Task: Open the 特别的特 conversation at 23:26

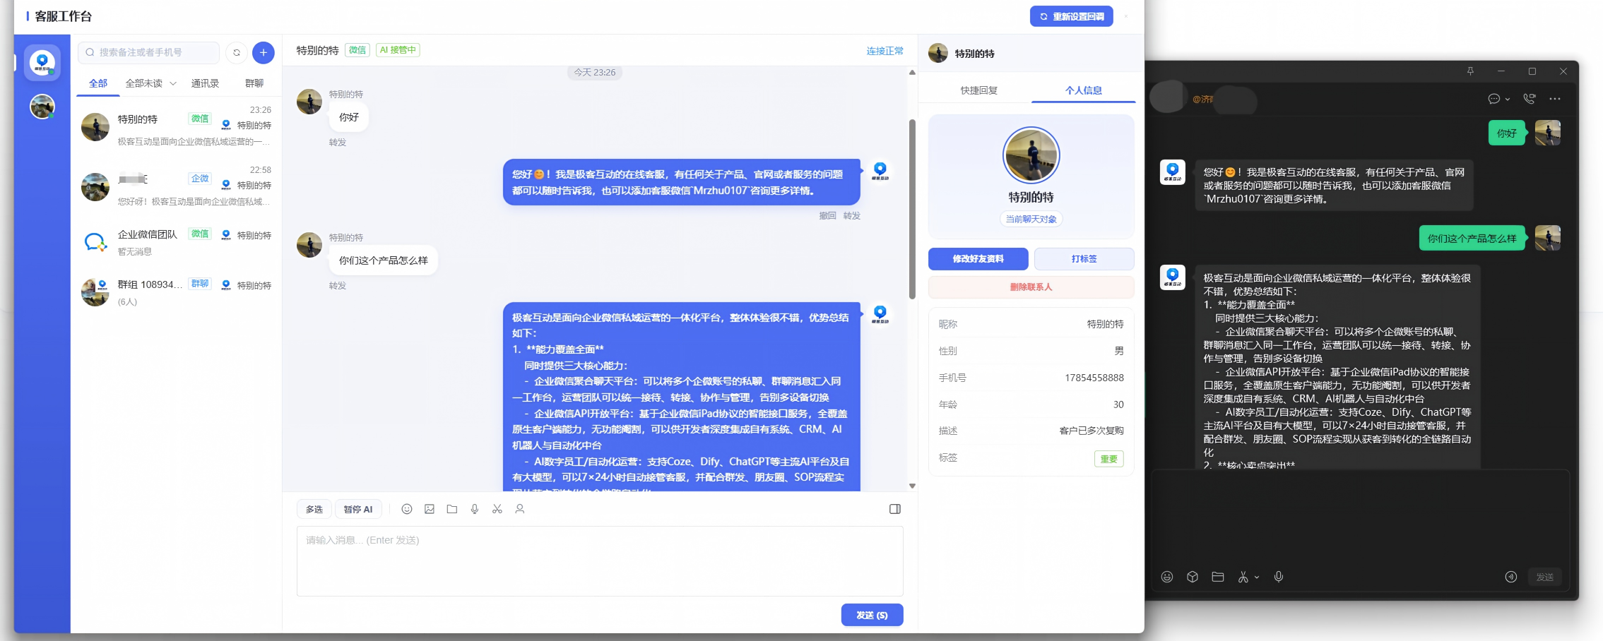Action: (177, 126)
